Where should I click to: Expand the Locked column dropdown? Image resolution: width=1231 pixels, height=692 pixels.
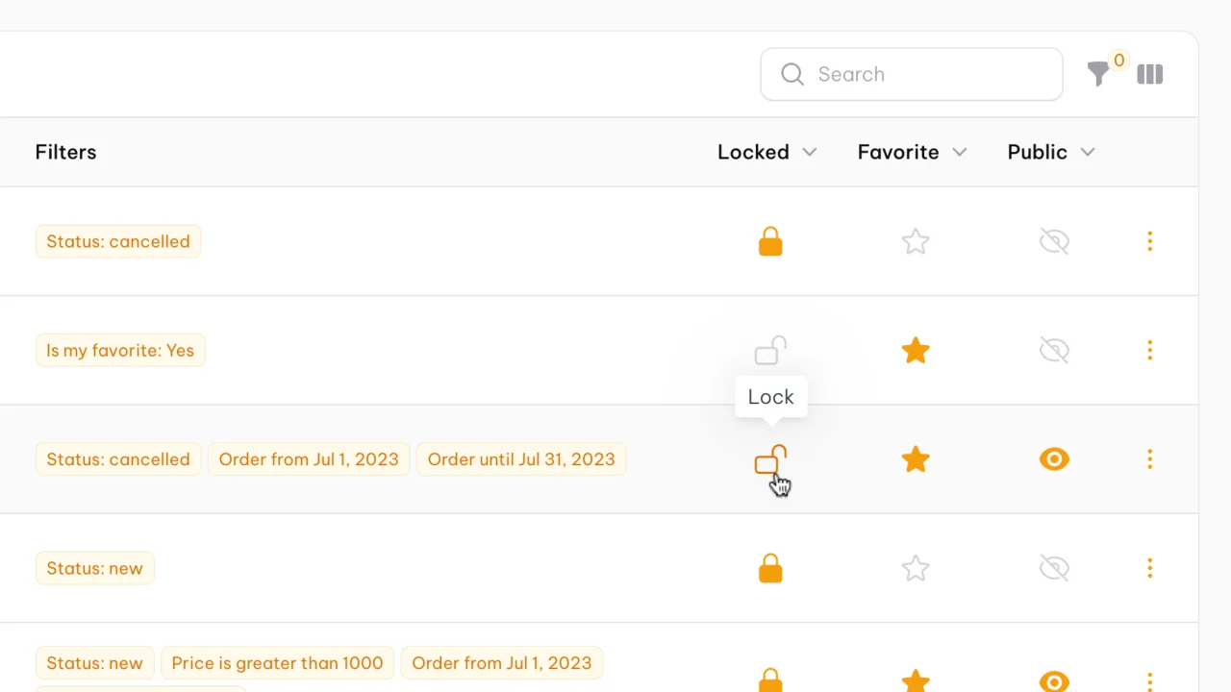coord(767,152)
